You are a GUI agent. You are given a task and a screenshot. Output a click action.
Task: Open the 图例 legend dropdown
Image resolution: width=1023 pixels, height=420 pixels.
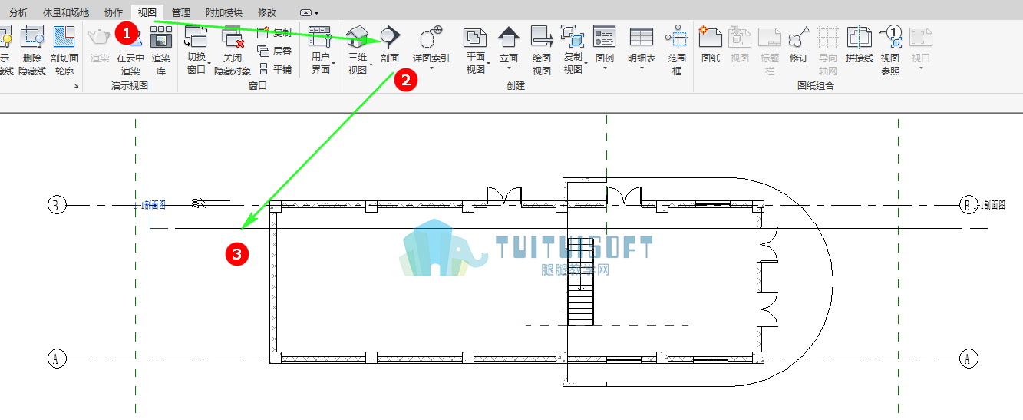(605, 48)
